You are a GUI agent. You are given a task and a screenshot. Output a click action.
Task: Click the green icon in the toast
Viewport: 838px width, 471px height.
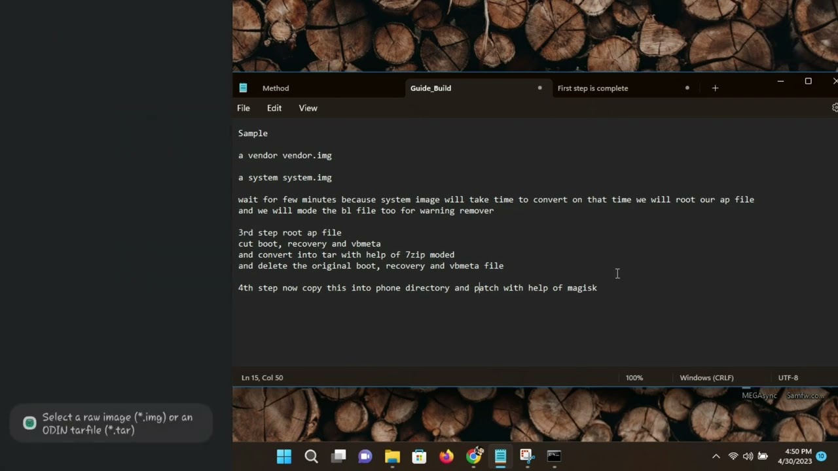click(x=29, y=423)
